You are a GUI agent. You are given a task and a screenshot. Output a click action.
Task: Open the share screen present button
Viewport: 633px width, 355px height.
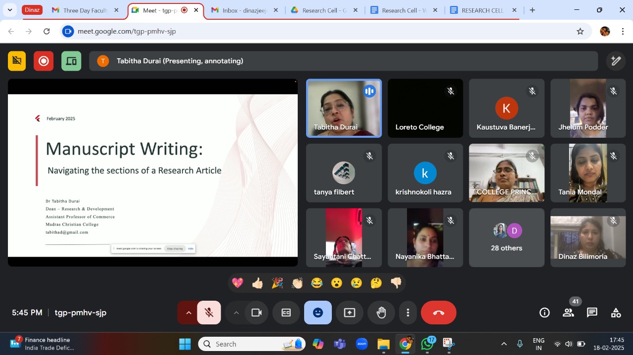click(x=350, y=313)
